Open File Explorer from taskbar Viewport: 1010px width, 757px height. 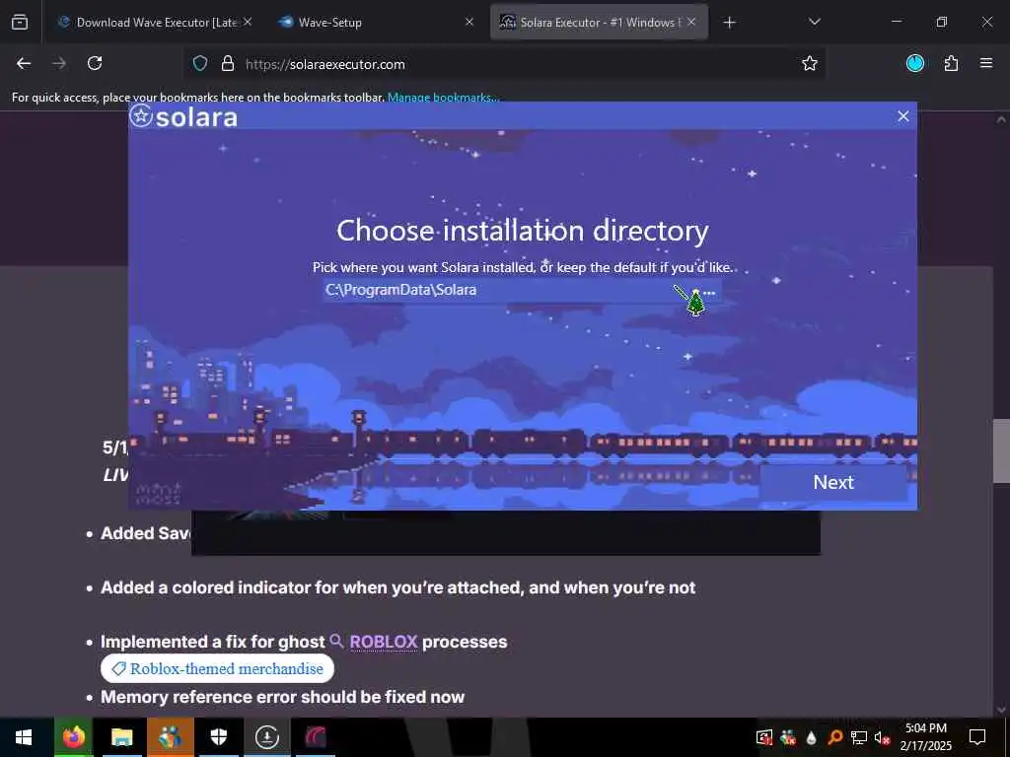(x=121, y=737)
